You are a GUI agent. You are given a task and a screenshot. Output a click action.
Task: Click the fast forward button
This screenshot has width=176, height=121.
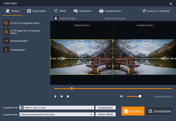(x=62, y=96)
